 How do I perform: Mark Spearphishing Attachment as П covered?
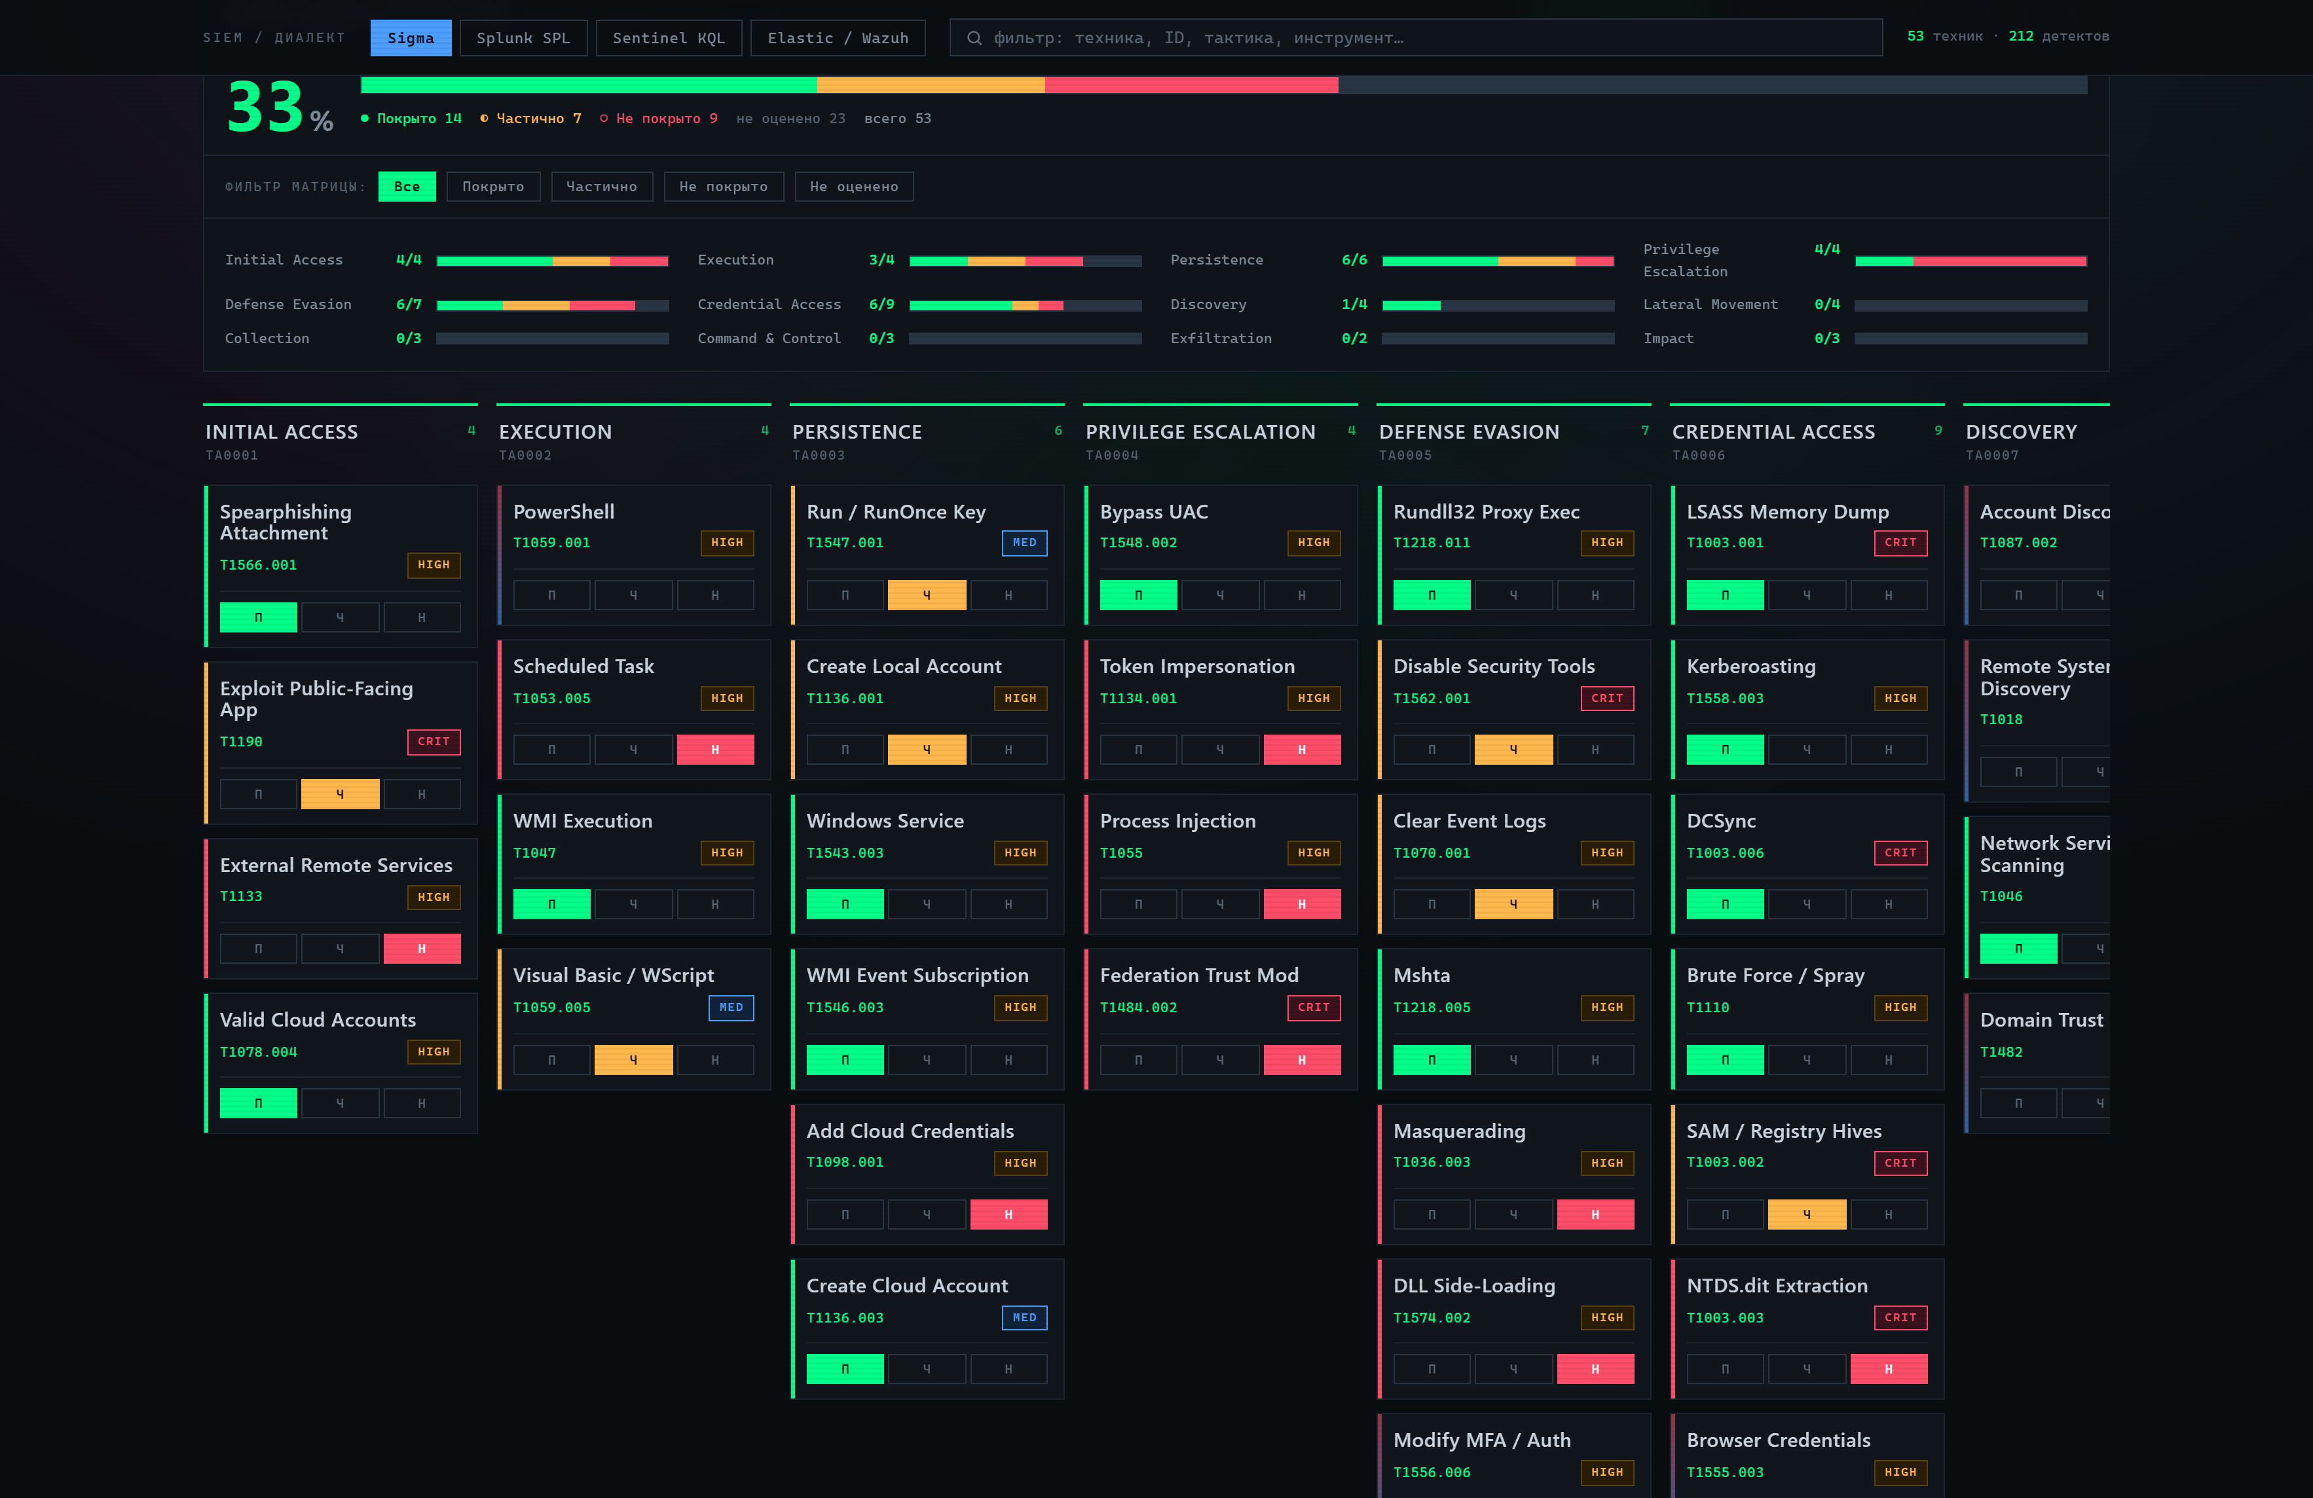259,618
